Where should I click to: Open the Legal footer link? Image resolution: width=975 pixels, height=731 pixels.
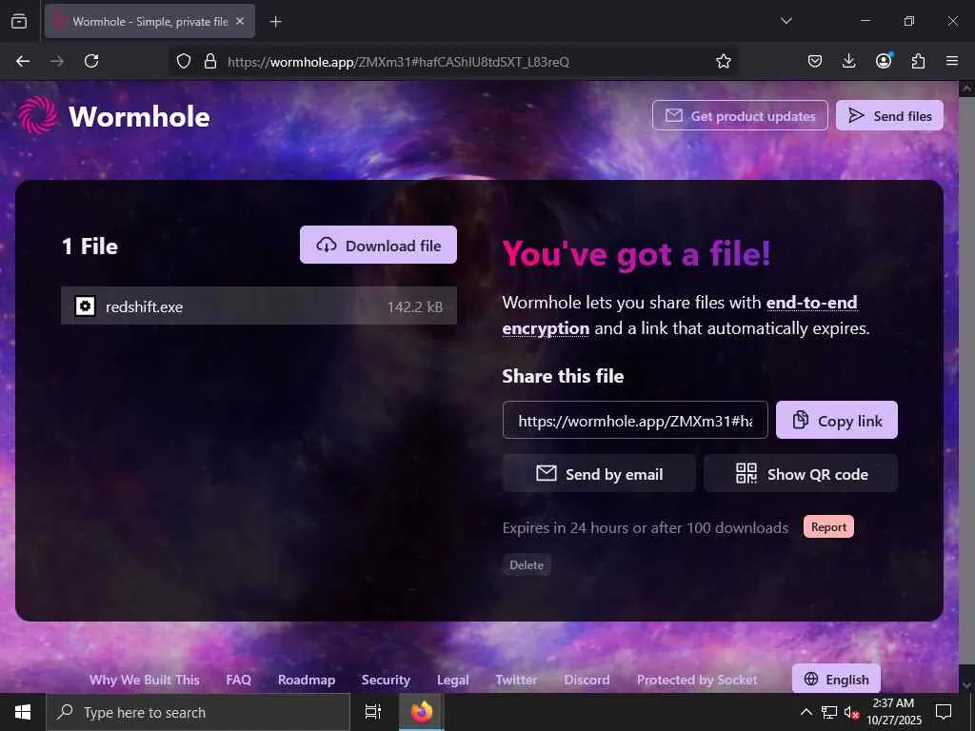pyautogui.click(x=452, y=680)
